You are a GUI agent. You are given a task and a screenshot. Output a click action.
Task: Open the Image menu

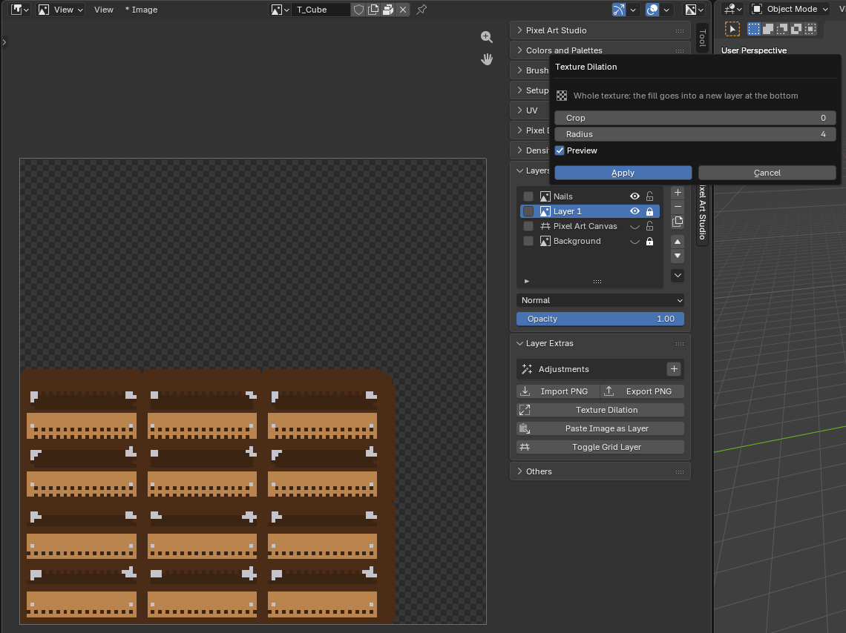pyautogui.click(x=141, y=10)
